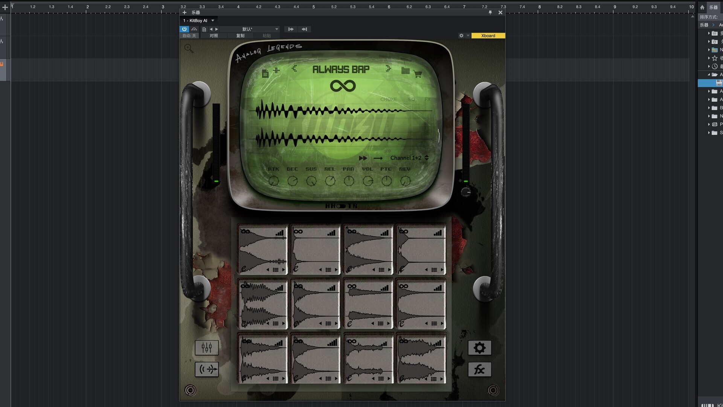The width and height of the screenshot is (723, 407).
Task: Click the signal routing button below mixer
Action: [207, 369]
